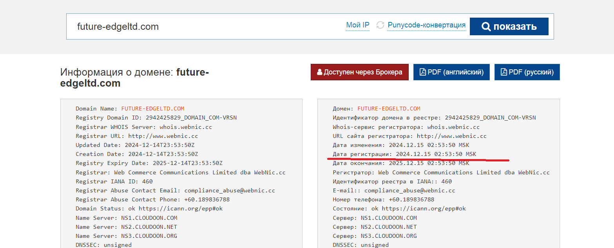Select the Whois-сервис регистратора line
The width and height of the screenshot is (614, 248).
pyautogui.click(x=406, y=127)
